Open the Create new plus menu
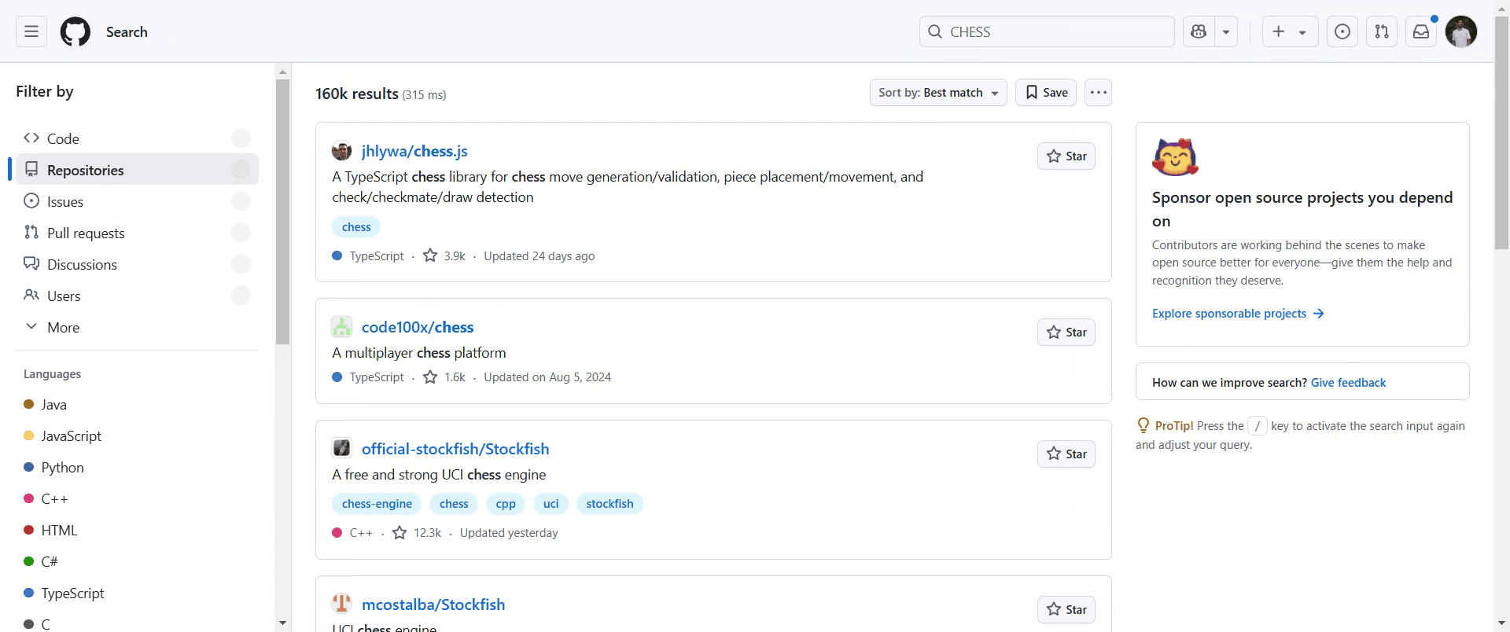 1290,31
